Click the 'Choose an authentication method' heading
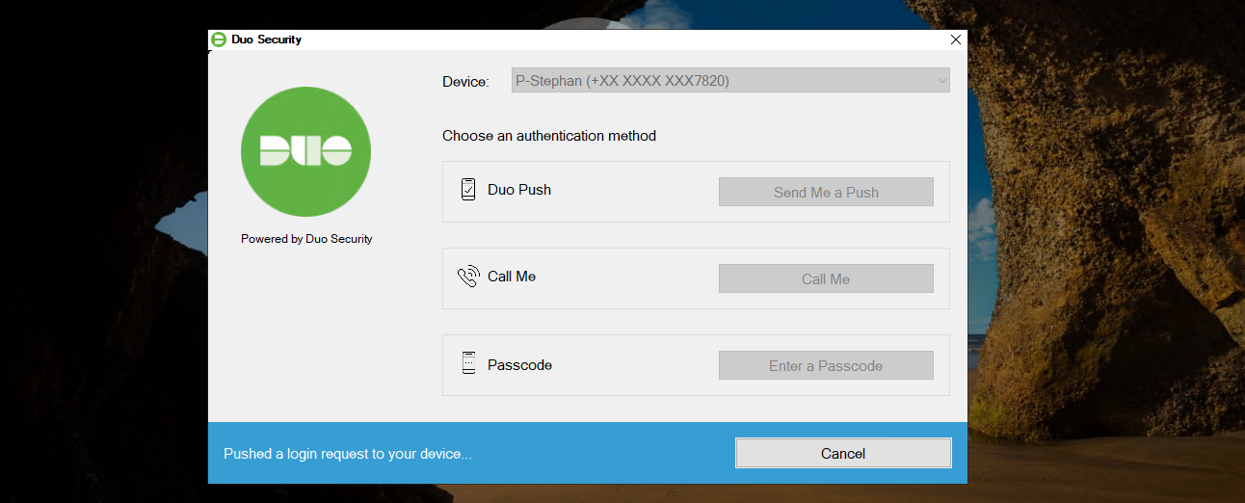The width and height of the screenshot is (1245, 503). [549, 136]
